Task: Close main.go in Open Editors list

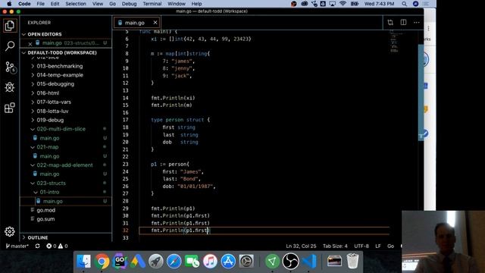Action: 30,44
